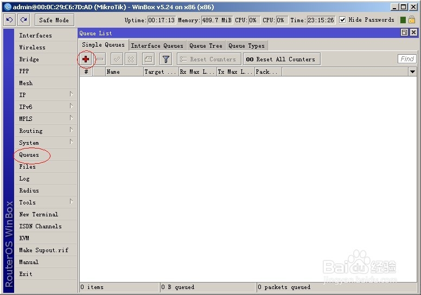Open the Mesh menu item

46,83
